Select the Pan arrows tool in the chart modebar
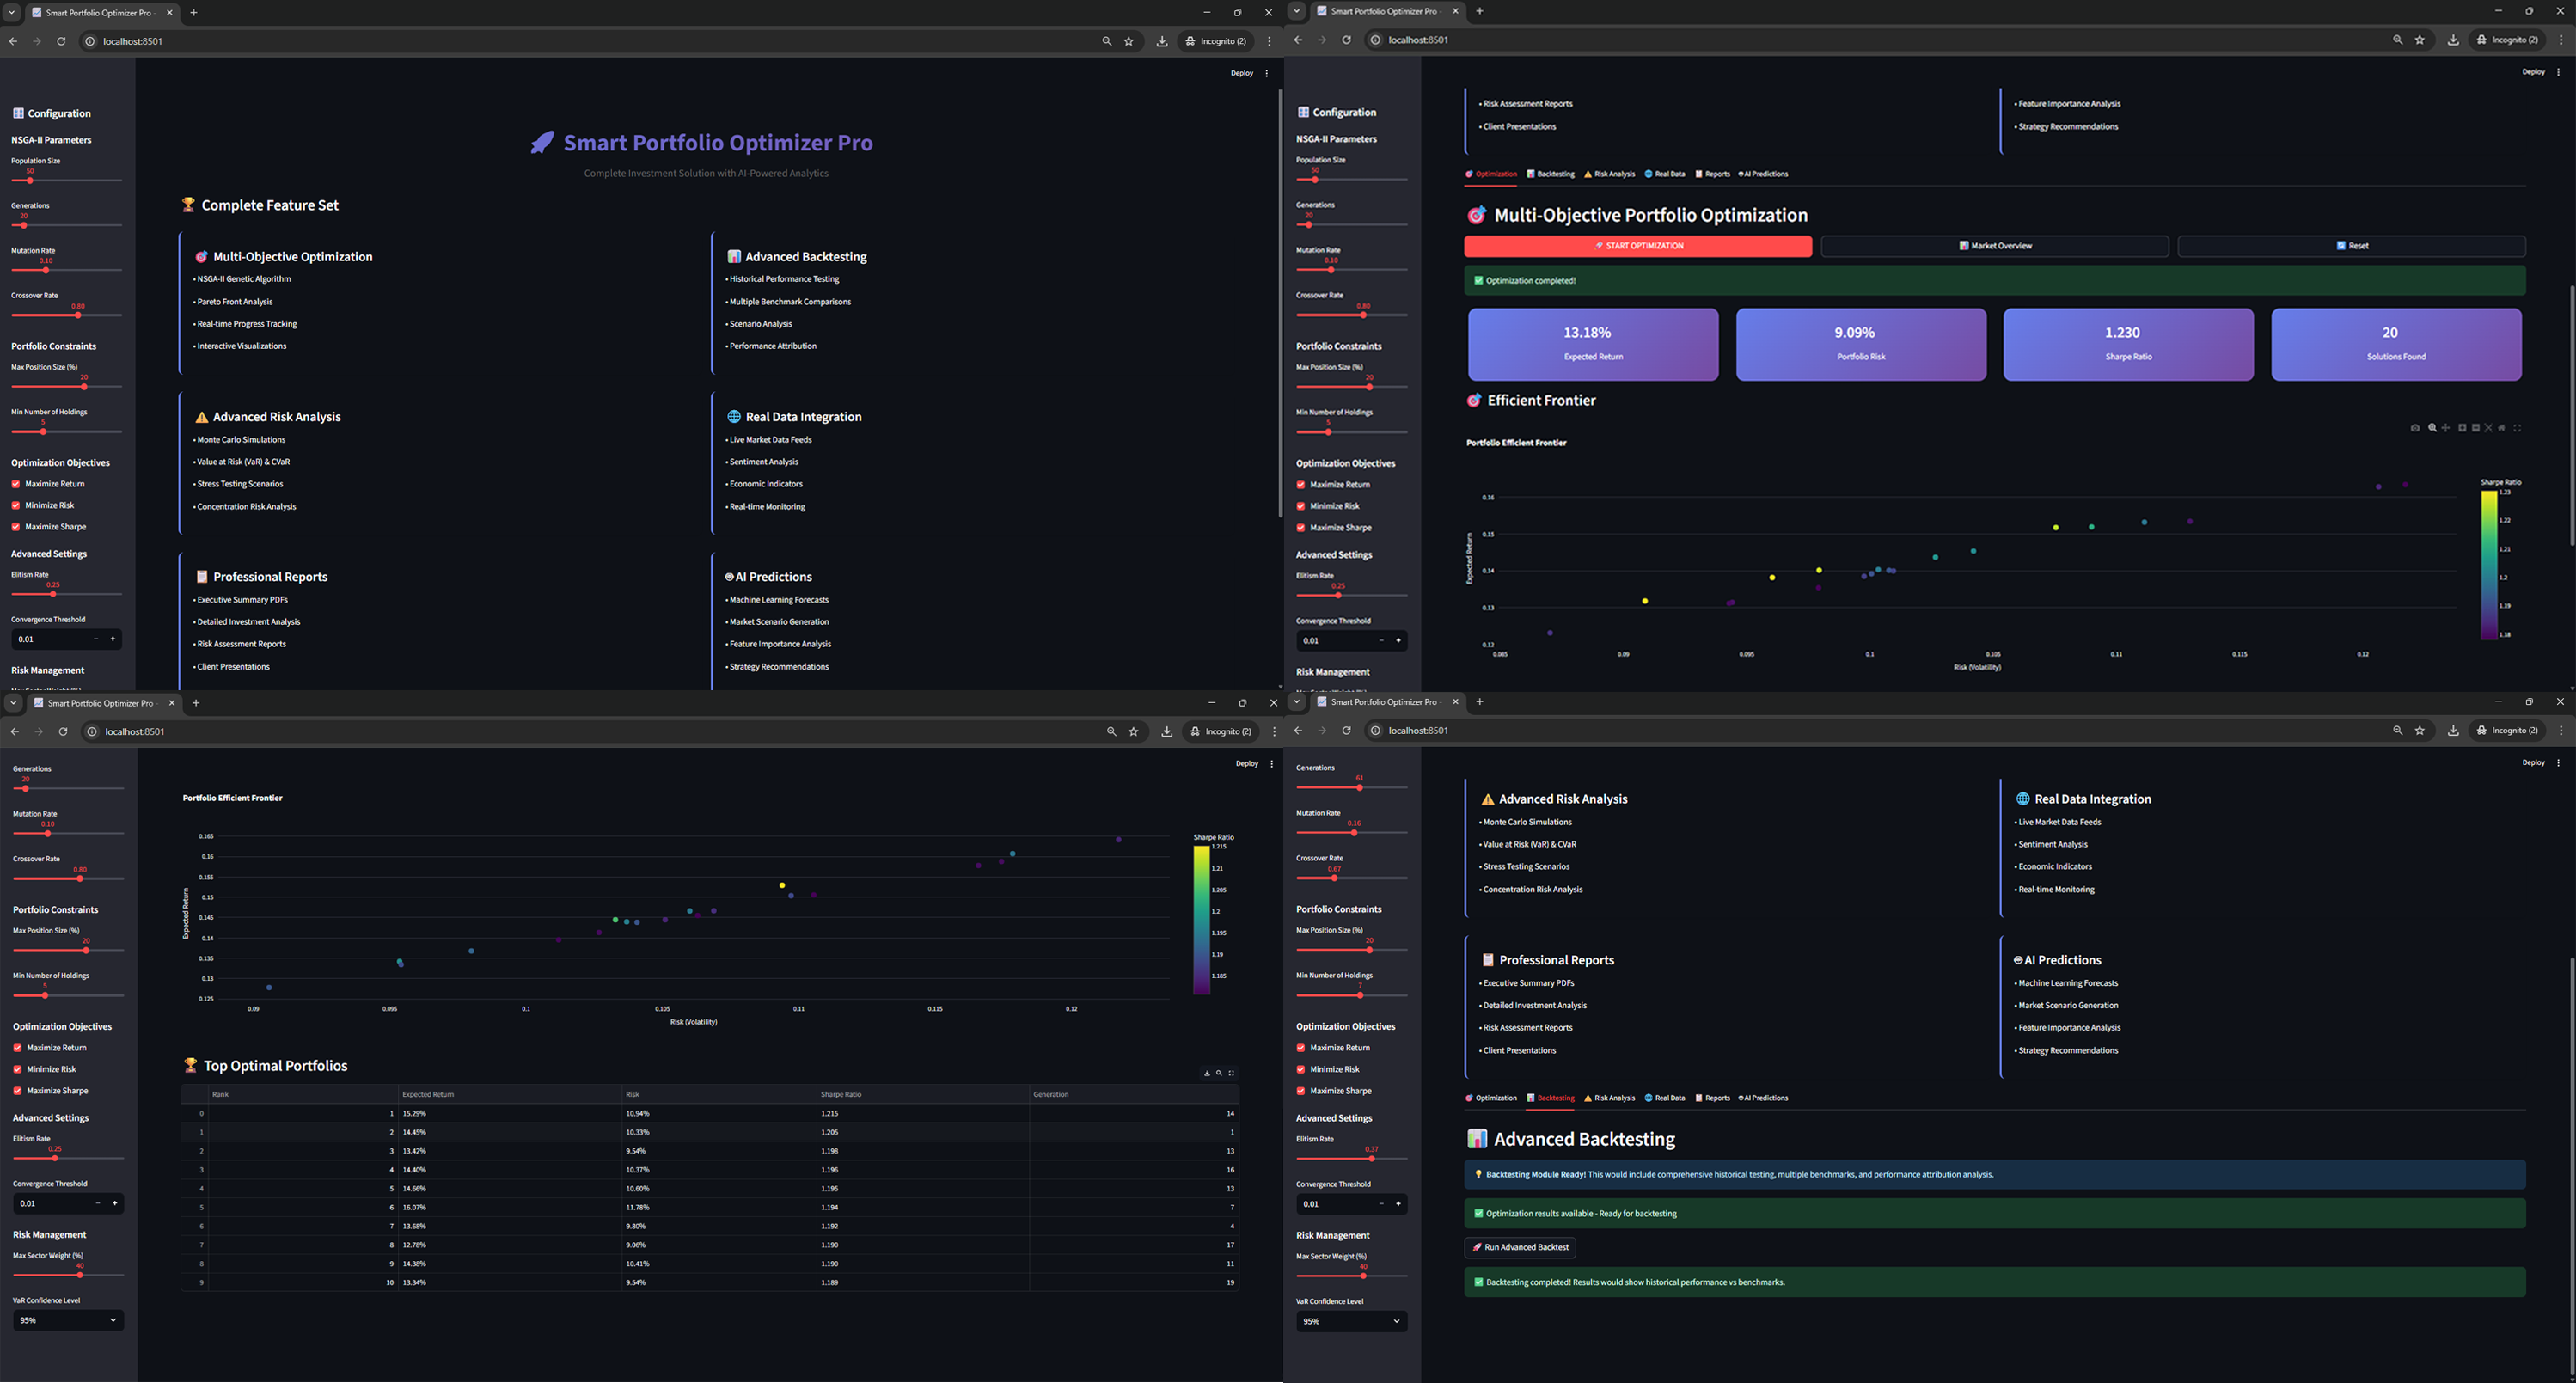2576x1383 pixels. coord(2446,428)
